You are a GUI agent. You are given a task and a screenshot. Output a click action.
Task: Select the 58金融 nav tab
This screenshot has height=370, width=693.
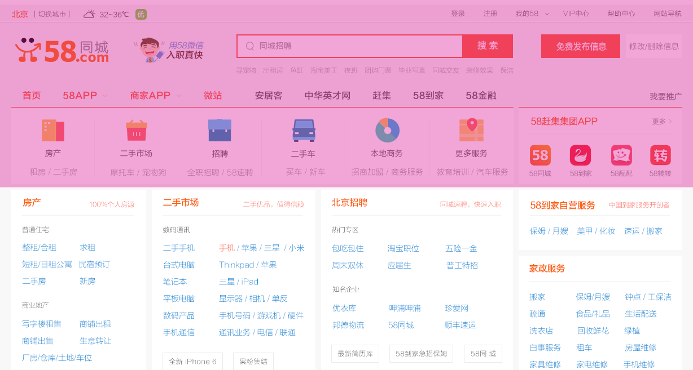[481, 95]
